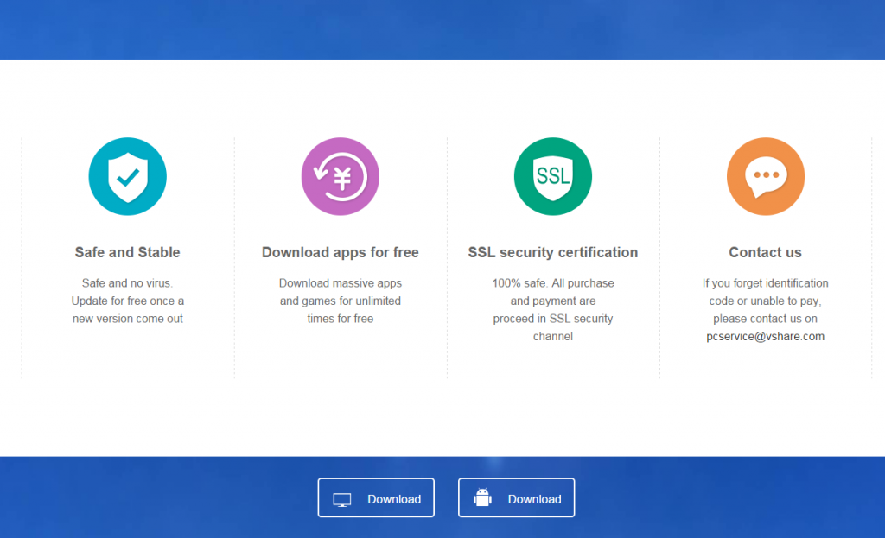Screen dimensions: 885x538
Task: Click the teal shield checkmark icon
Action: pos(128,176)
